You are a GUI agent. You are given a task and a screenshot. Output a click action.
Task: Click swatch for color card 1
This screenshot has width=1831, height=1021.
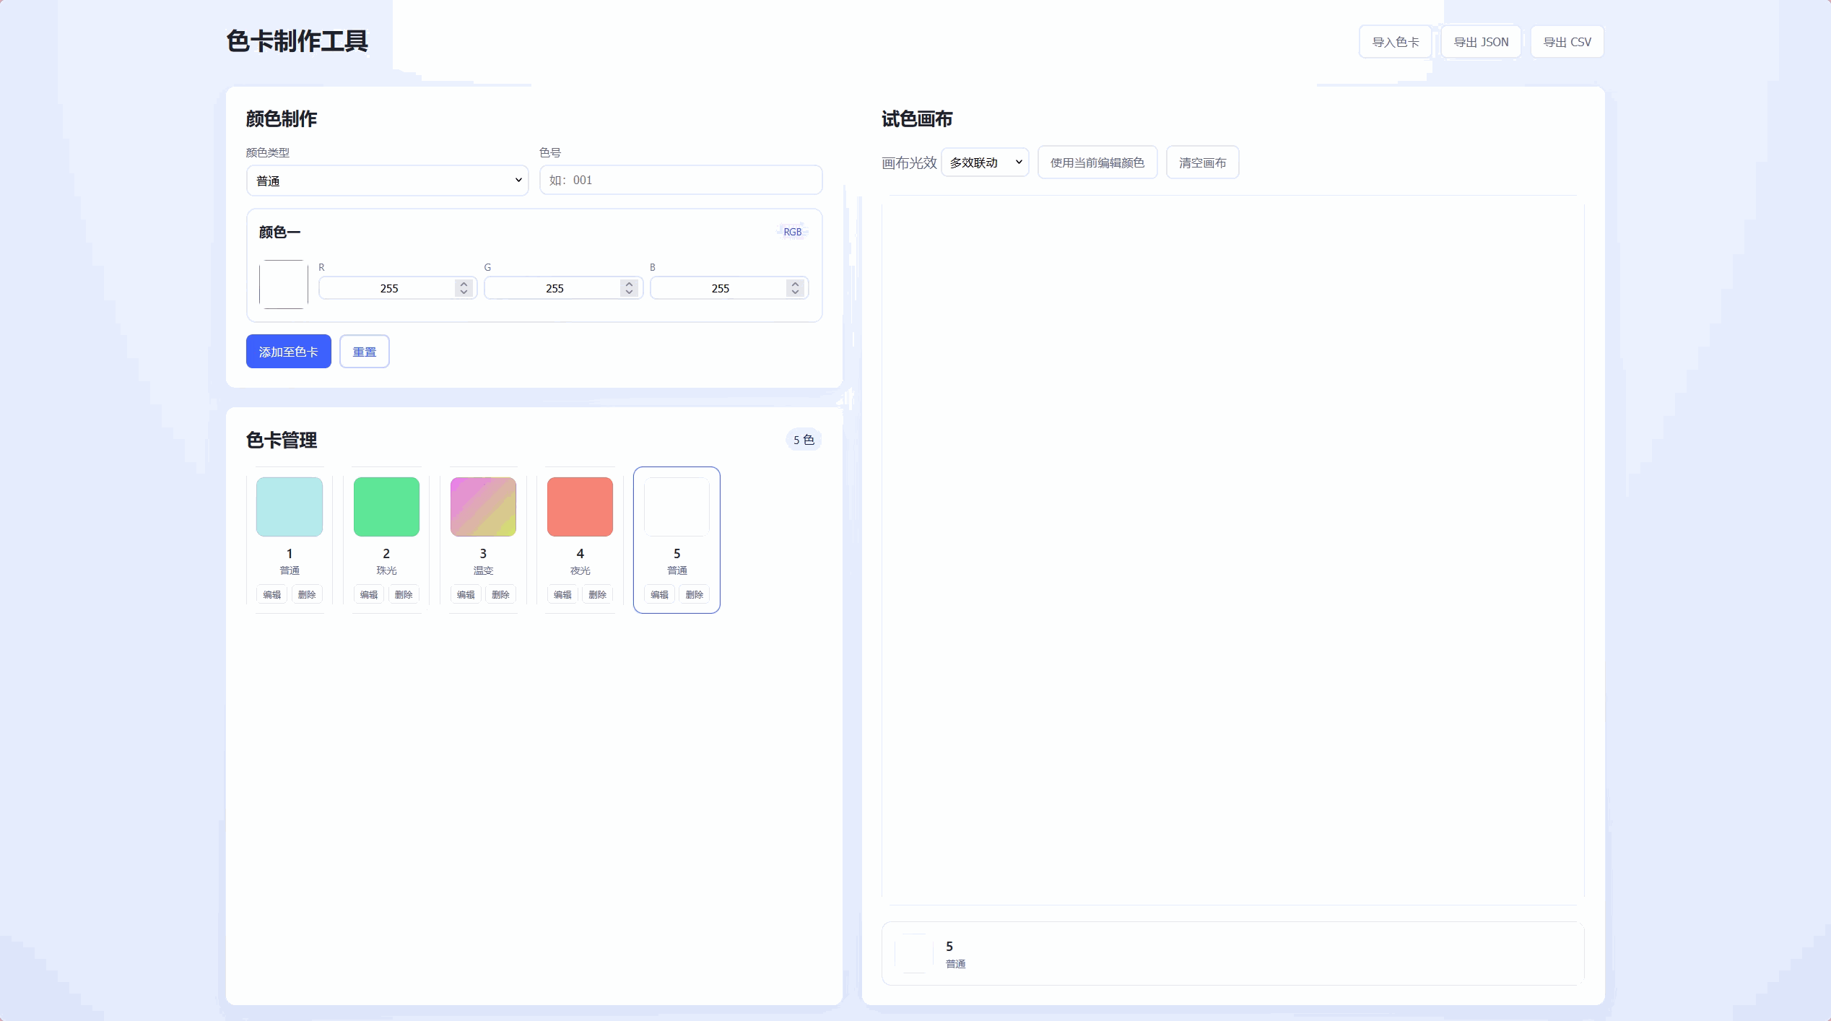click(x=289, y=506)
